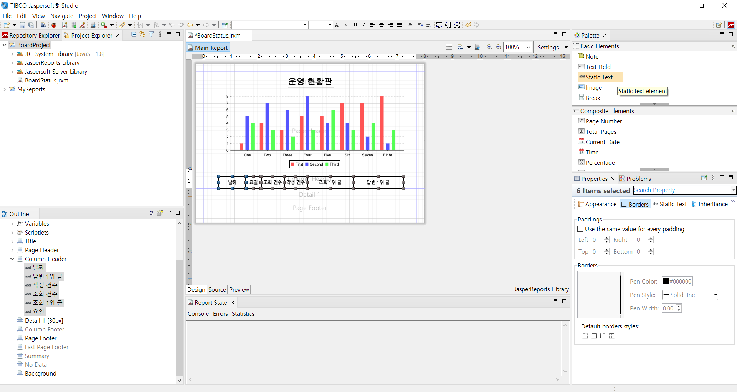
Task: Toggle Bold text formatting
Action: click(355, 25)
